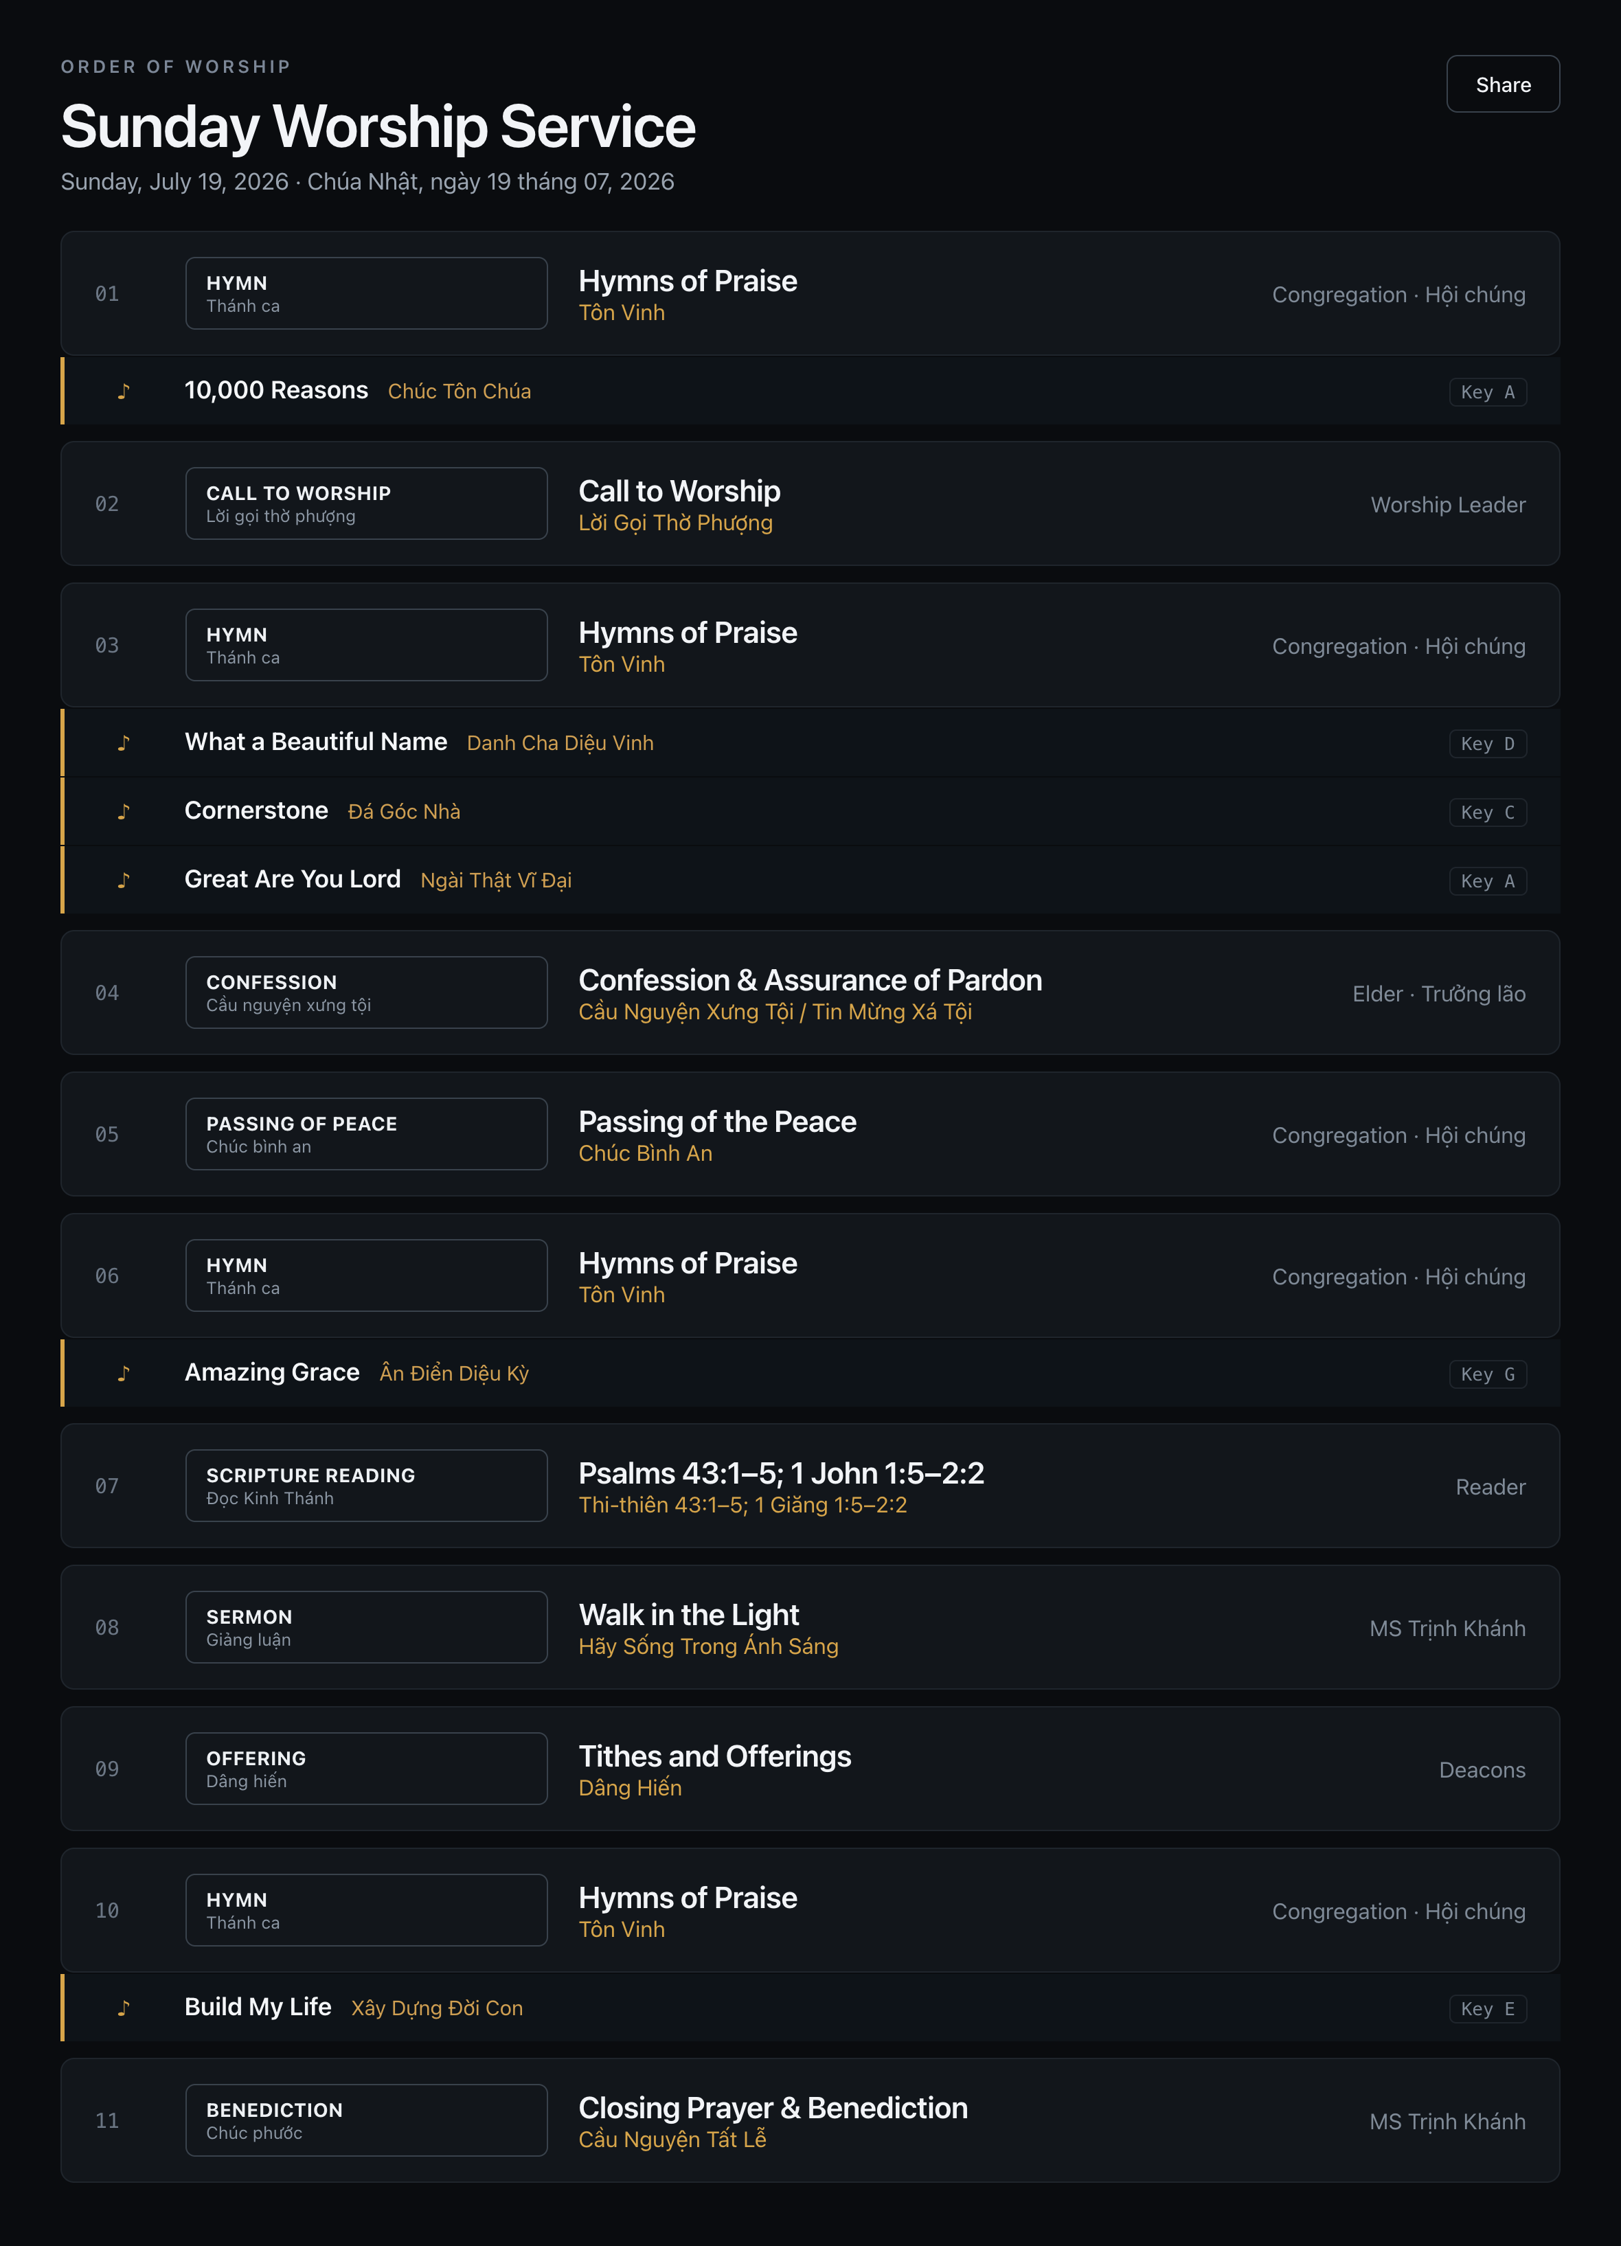Open the Benediction type box
The image size is (1621, 2246).
tap(366, 2120)
